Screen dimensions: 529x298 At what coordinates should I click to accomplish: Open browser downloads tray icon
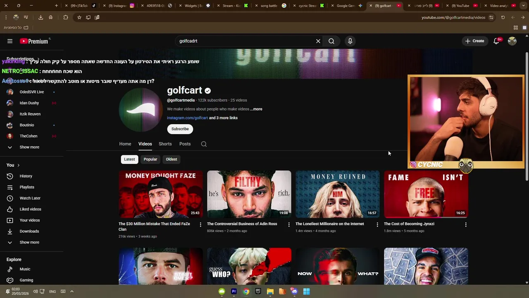[x=41, y=17]
